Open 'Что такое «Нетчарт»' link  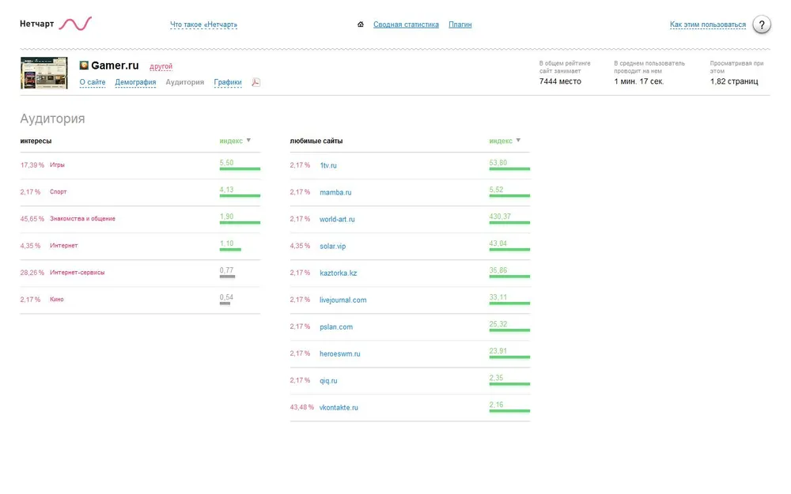203,25
